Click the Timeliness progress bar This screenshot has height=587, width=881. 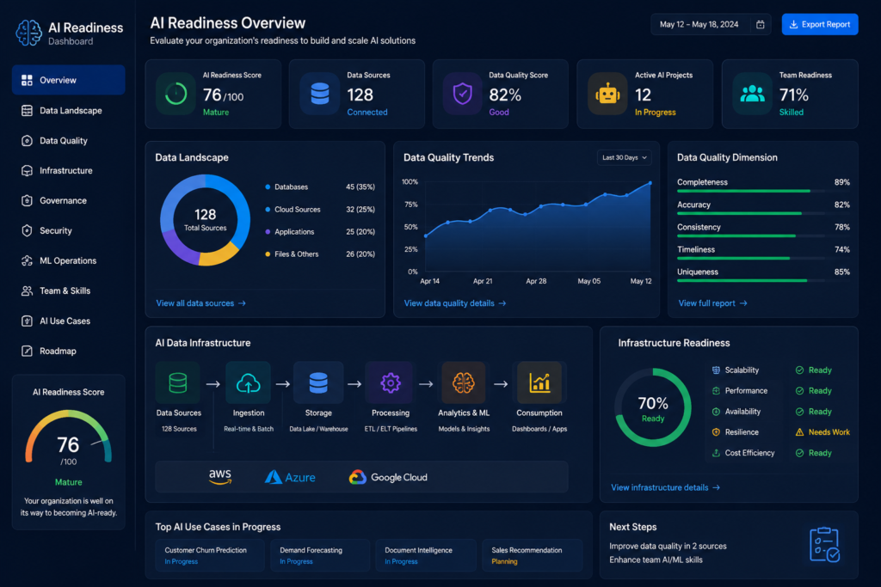point(751,259)
